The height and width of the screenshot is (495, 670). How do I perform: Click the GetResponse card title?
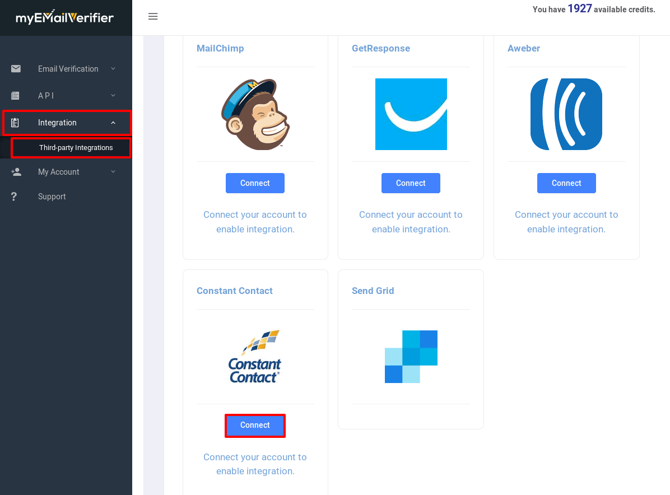tap(381, 48)
